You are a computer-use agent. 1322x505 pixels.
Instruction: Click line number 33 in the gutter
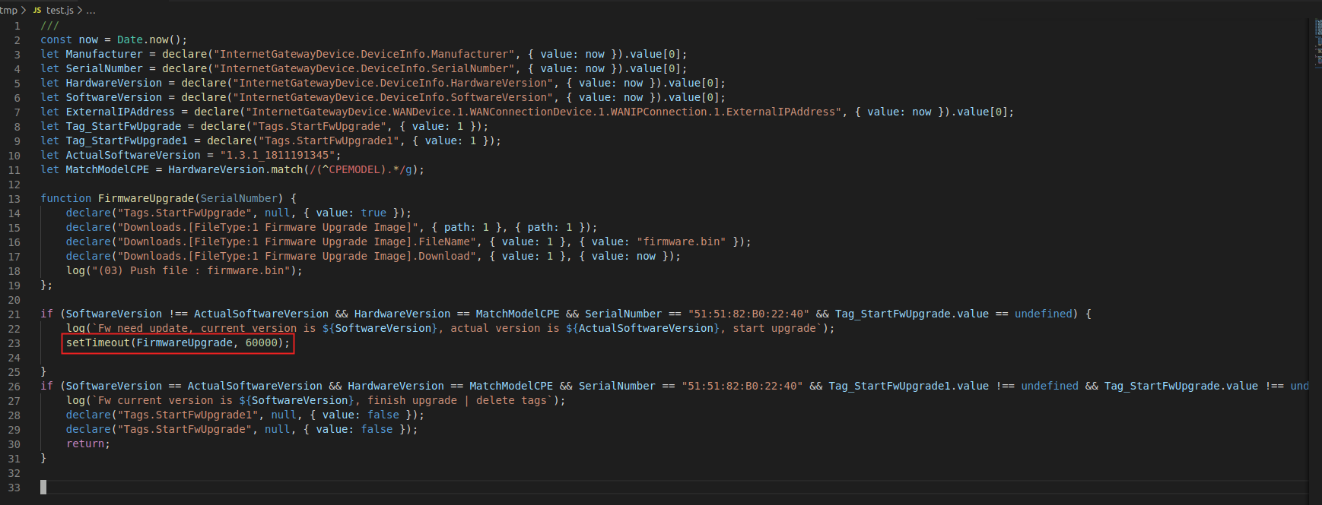click(x=14, y=488)
